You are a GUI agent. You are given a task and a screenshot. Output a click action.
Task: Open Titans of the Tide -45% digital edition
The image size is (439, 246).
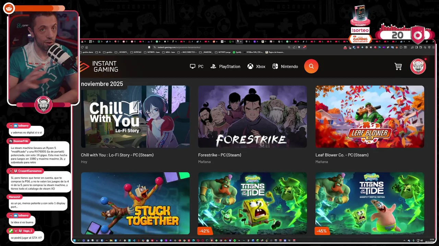pyautogui.click(x=370, y=203)
